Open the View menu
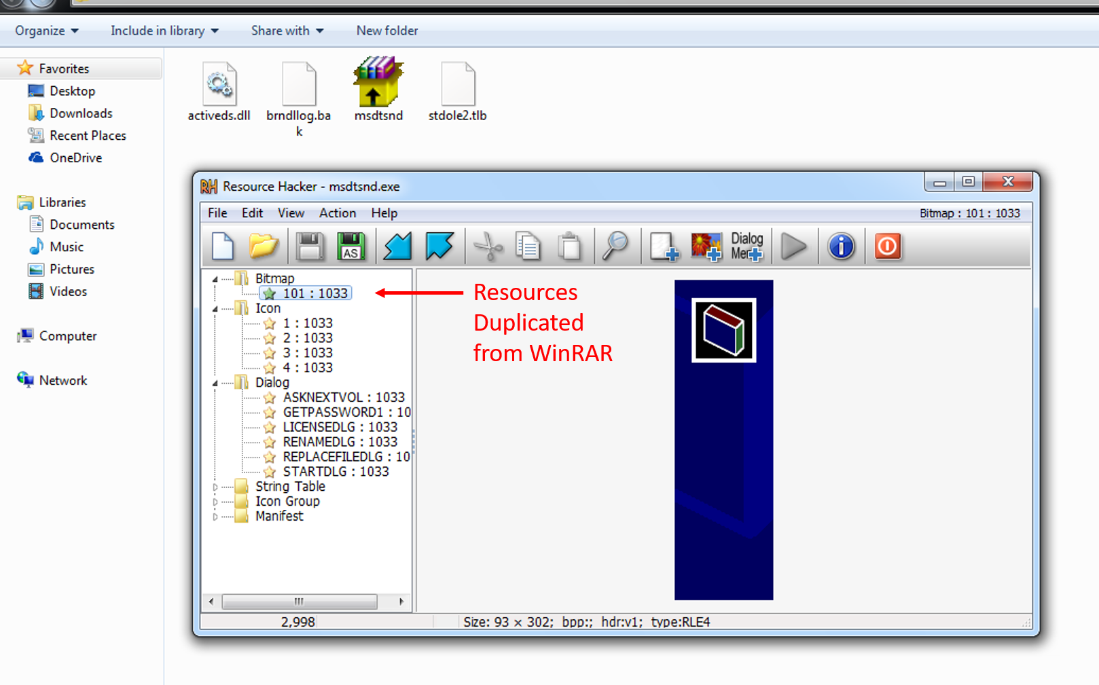This screenshot has width=1099, height=685. point(291,213)
